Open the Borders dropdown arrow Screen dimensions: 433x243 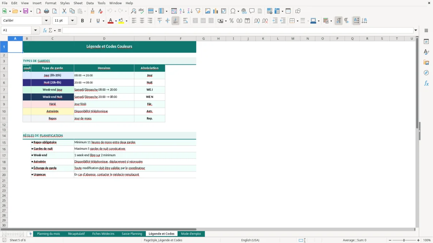pyautogui.click(x=297, y=21)
